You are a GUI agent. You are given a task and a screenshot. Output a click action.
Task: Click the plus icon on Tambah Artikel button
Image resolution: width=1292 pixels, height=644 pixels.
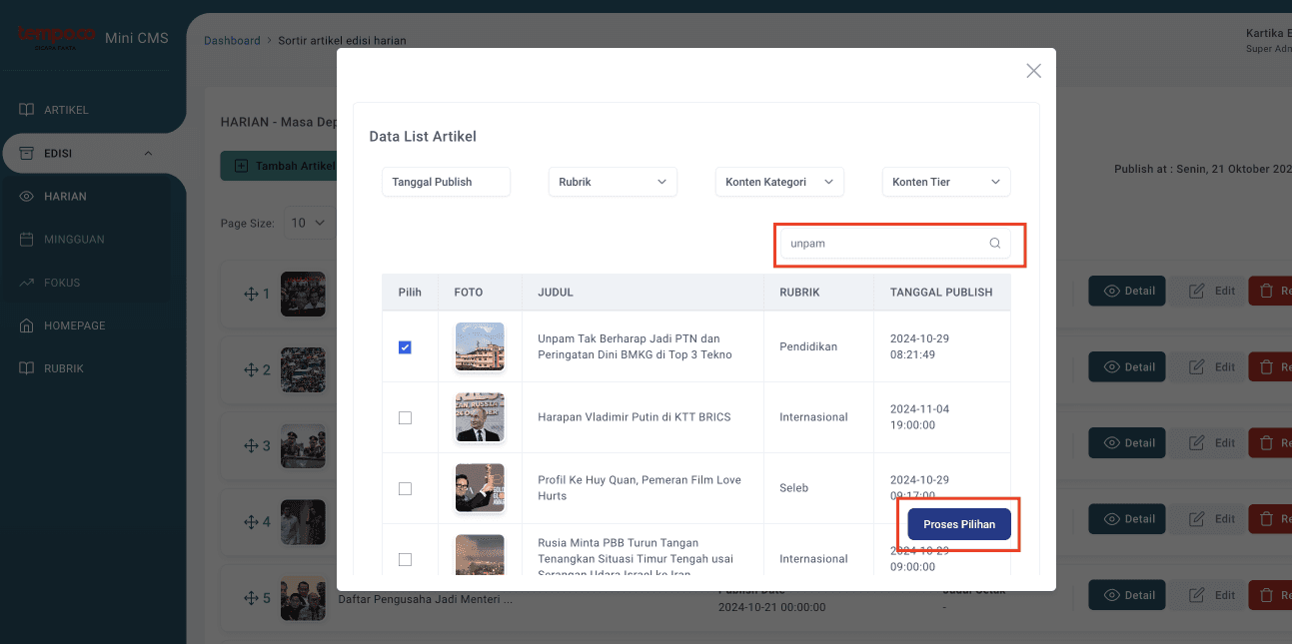pyautogui.click(x=241, y=166)
